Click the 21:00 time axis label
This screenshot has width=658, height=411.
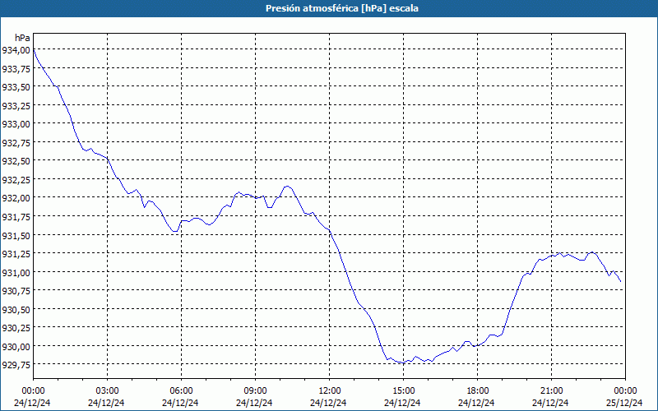(x=551, y=391)
